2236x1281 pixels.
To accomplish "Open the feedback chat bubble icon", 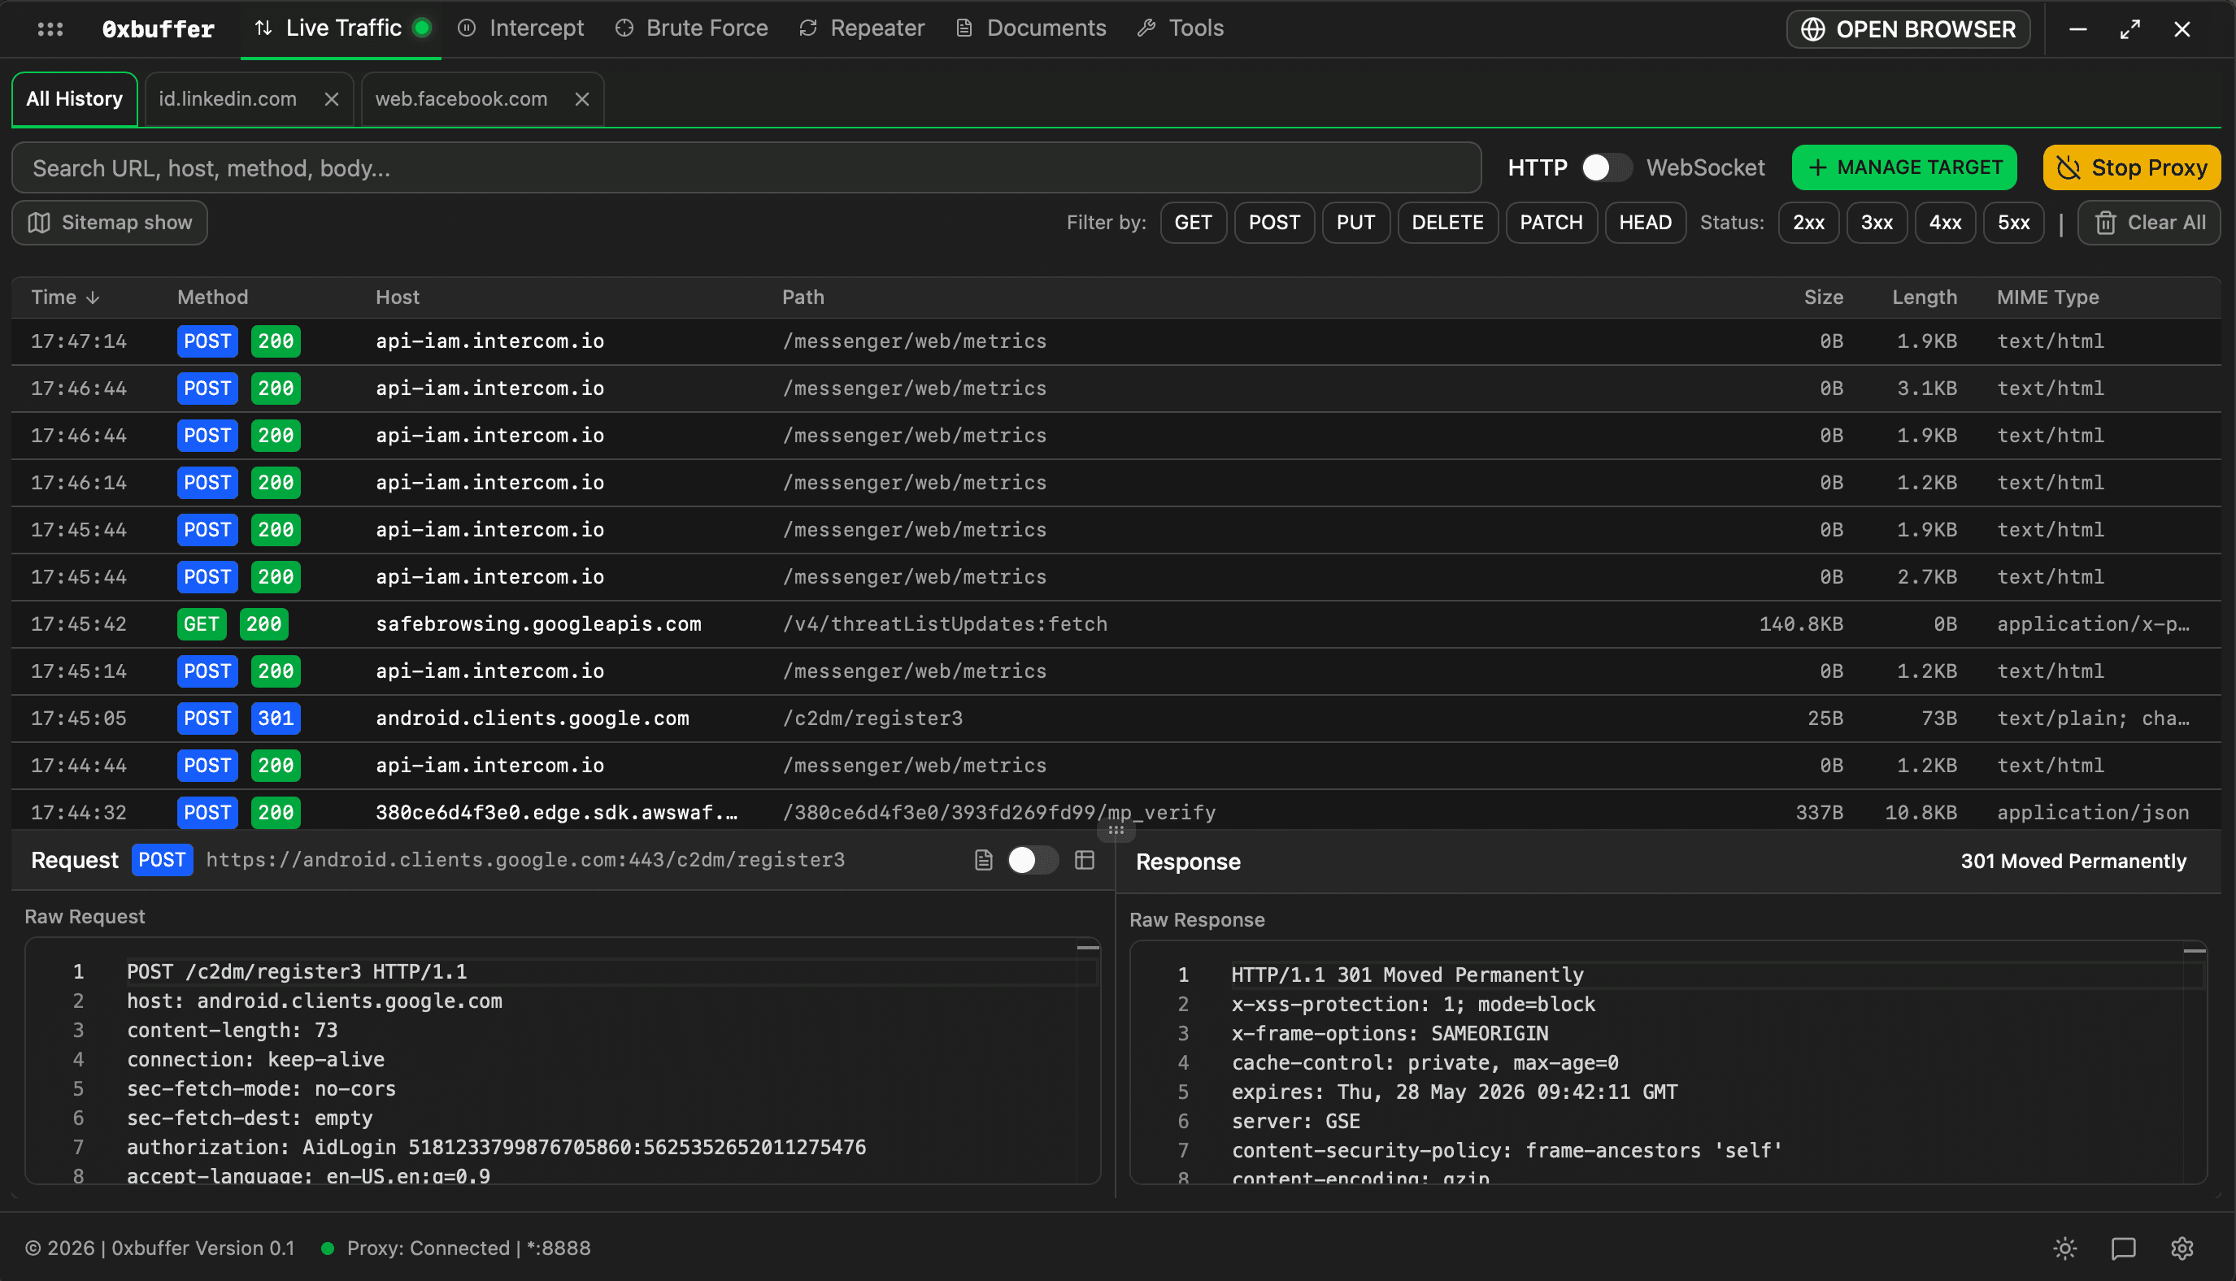I will tap(2123, 1248).
